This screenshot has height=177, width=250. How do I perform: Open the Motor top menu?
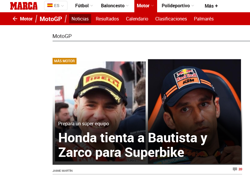click(x=145, y=6)
